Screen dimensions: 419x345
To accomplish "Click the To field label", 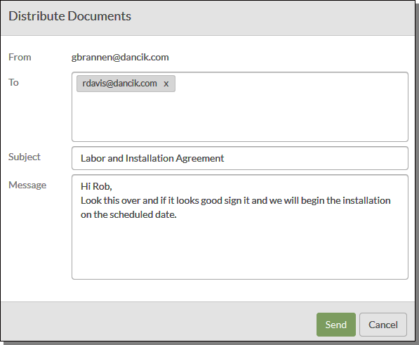I will [x=13, y=82].
